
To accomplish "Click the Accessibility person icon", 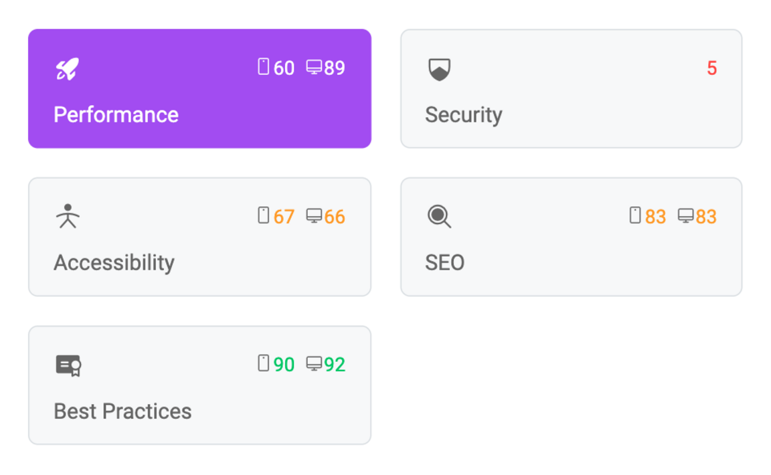I will point(68,216).
